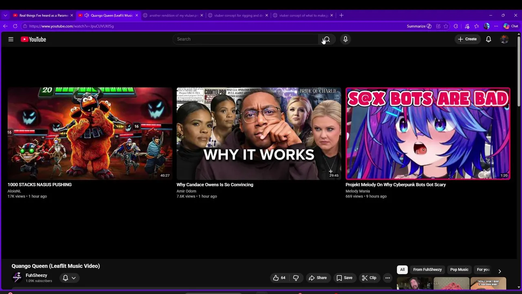The width and height of the screenshot is (522, 294).
Task: Open the Projekt Melody video thumbnail
Action: [428, 133]
